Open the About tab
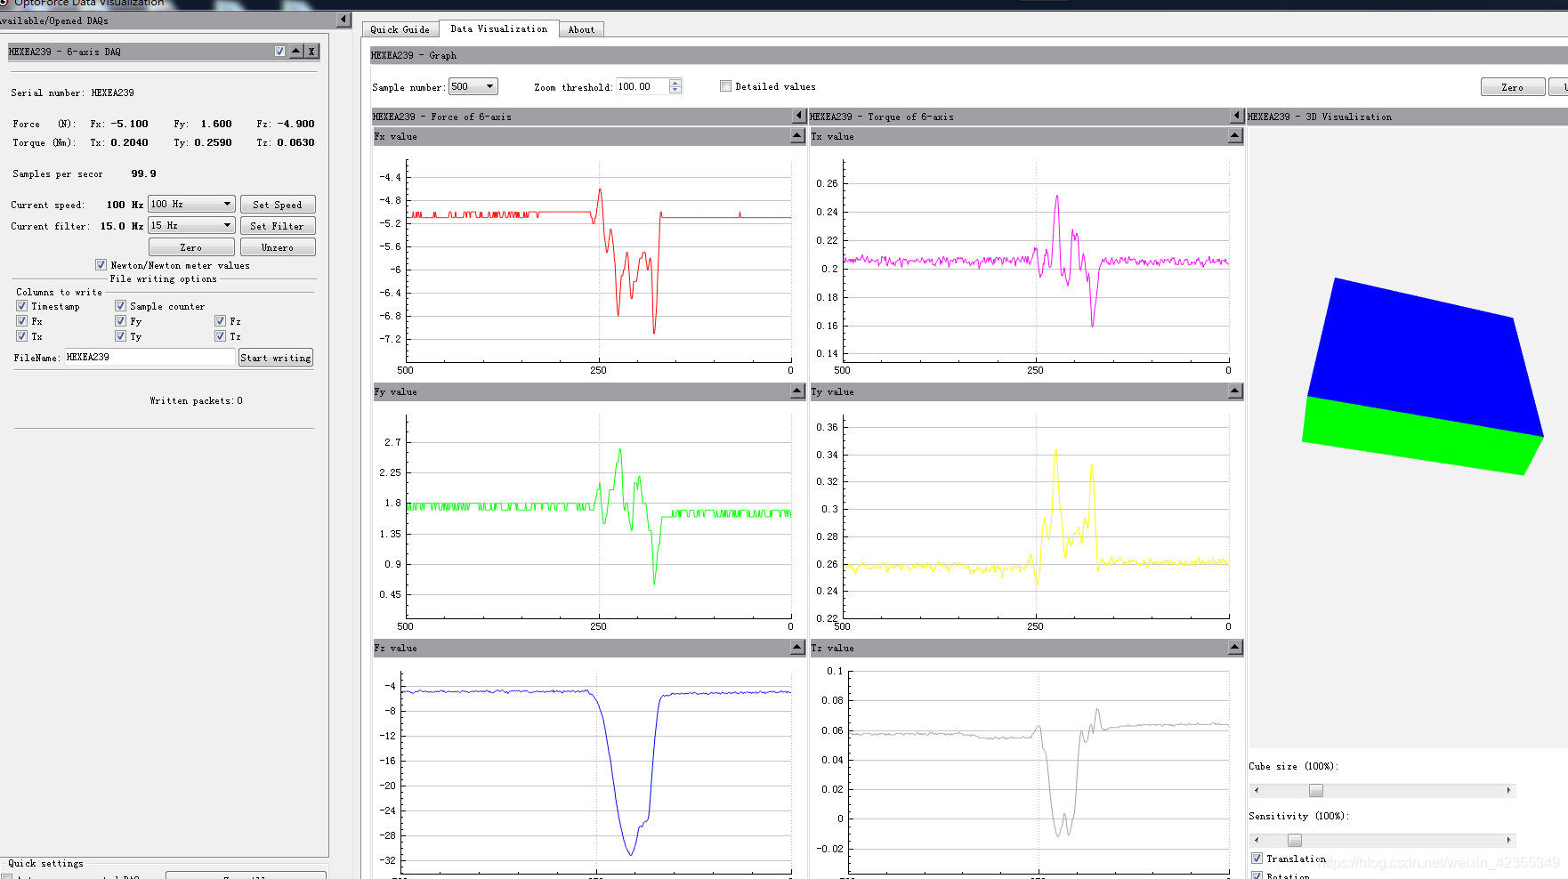Viewport: 1568px width, 879px height. [x=582, y=29]
